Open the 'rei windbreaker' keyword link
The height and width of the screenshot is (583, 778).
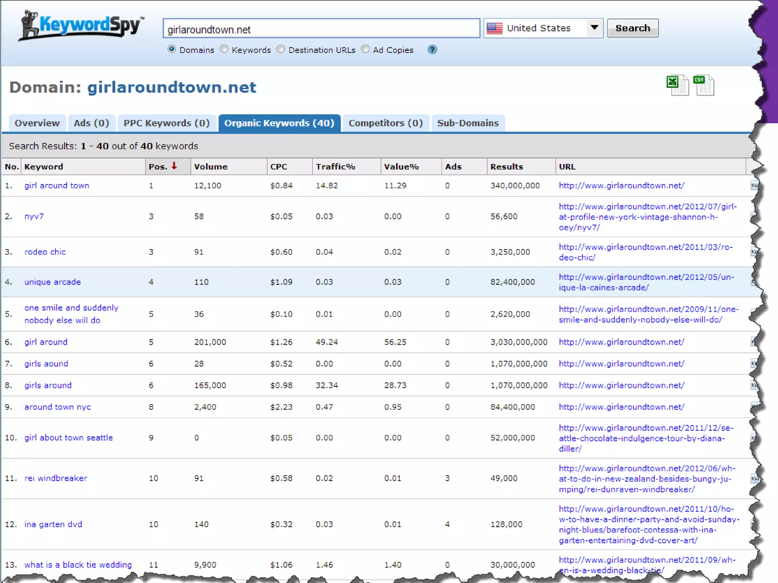point(56,478)
